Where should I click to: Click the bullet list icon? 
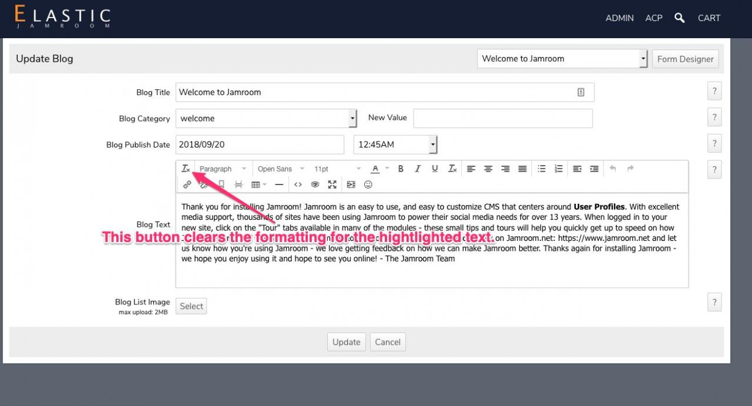(542, 169)
